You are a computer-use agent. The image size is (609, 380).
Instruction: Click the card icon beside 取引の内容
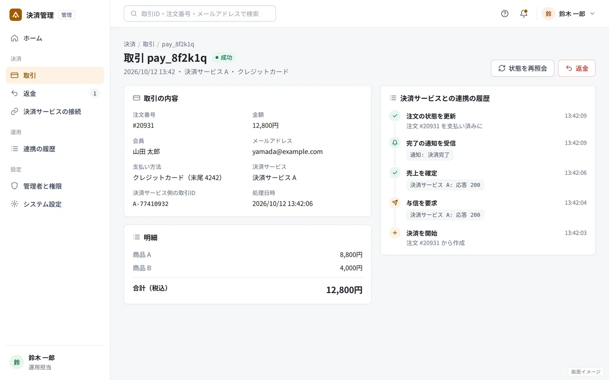(137, 98)
